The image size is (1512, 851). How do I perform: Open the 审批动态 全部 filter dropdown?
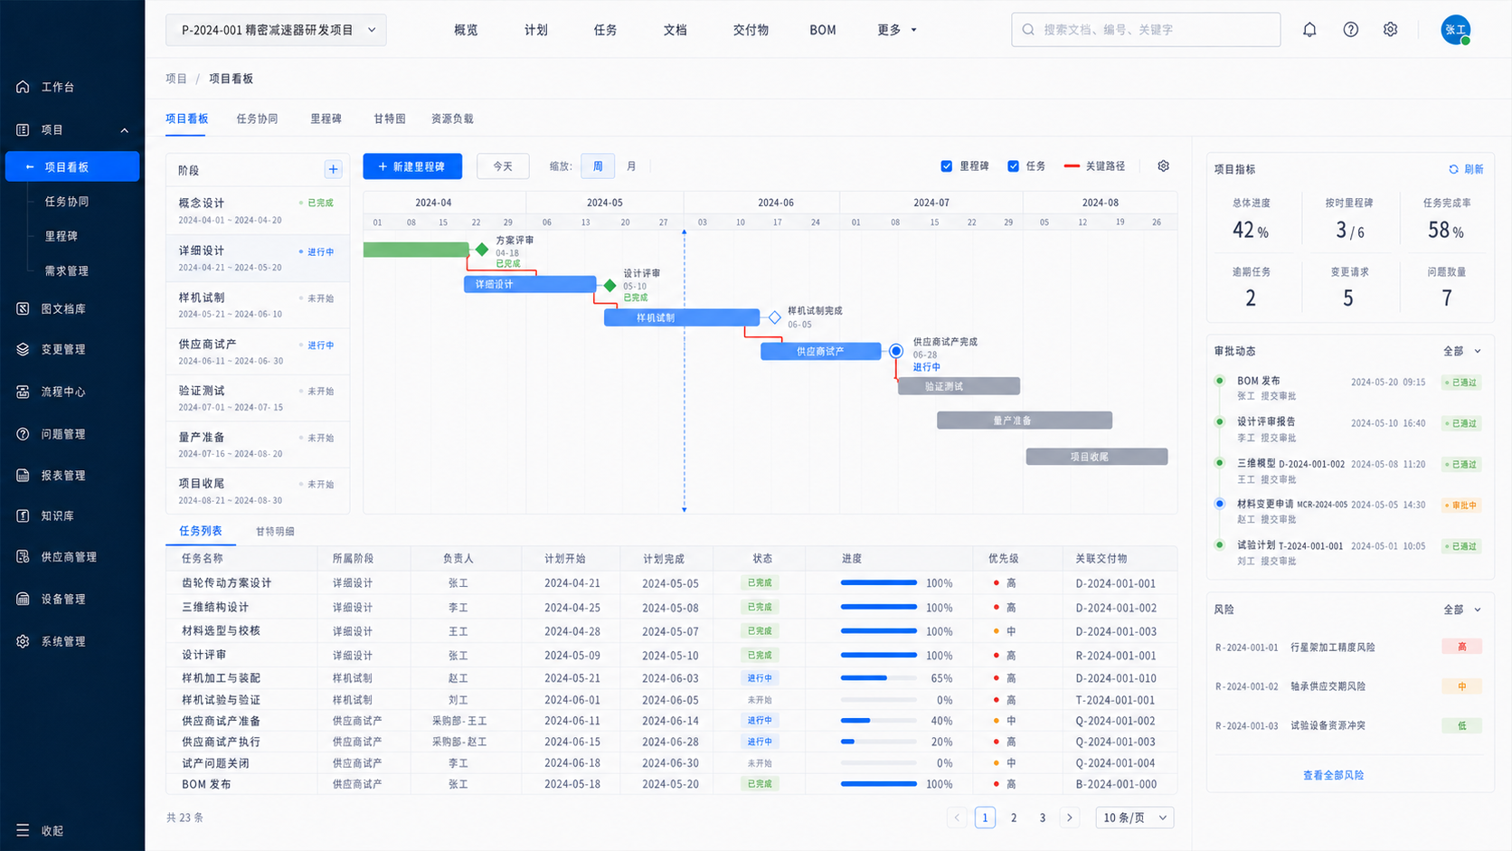[1462, 351]
